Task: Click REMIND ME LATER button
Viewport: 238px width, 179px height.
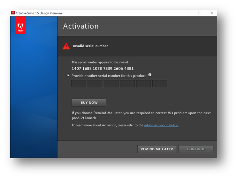Action: click(157, 149)
